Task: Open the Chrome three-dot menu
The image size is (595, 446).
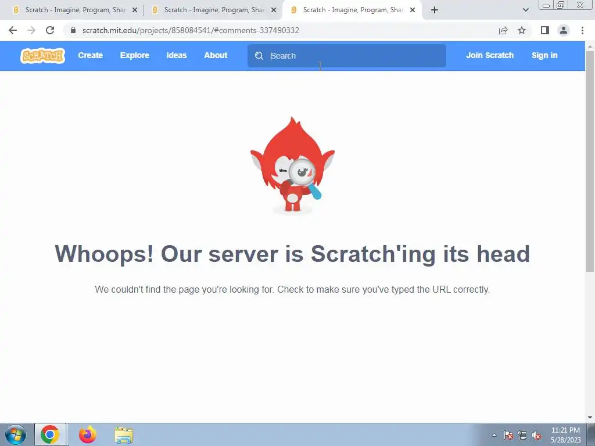Action: pos(582,30)
